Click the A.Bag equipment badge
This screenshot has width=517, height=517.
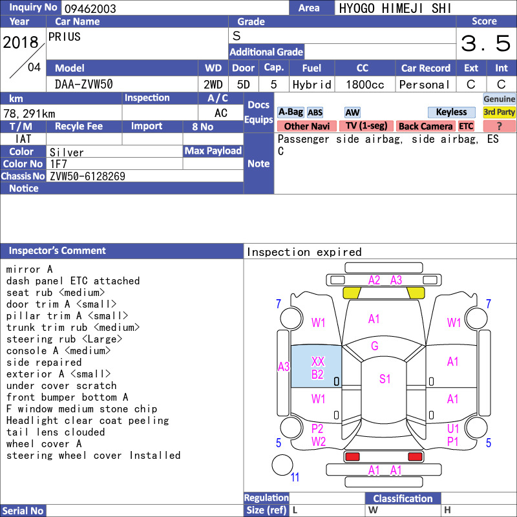290,112
